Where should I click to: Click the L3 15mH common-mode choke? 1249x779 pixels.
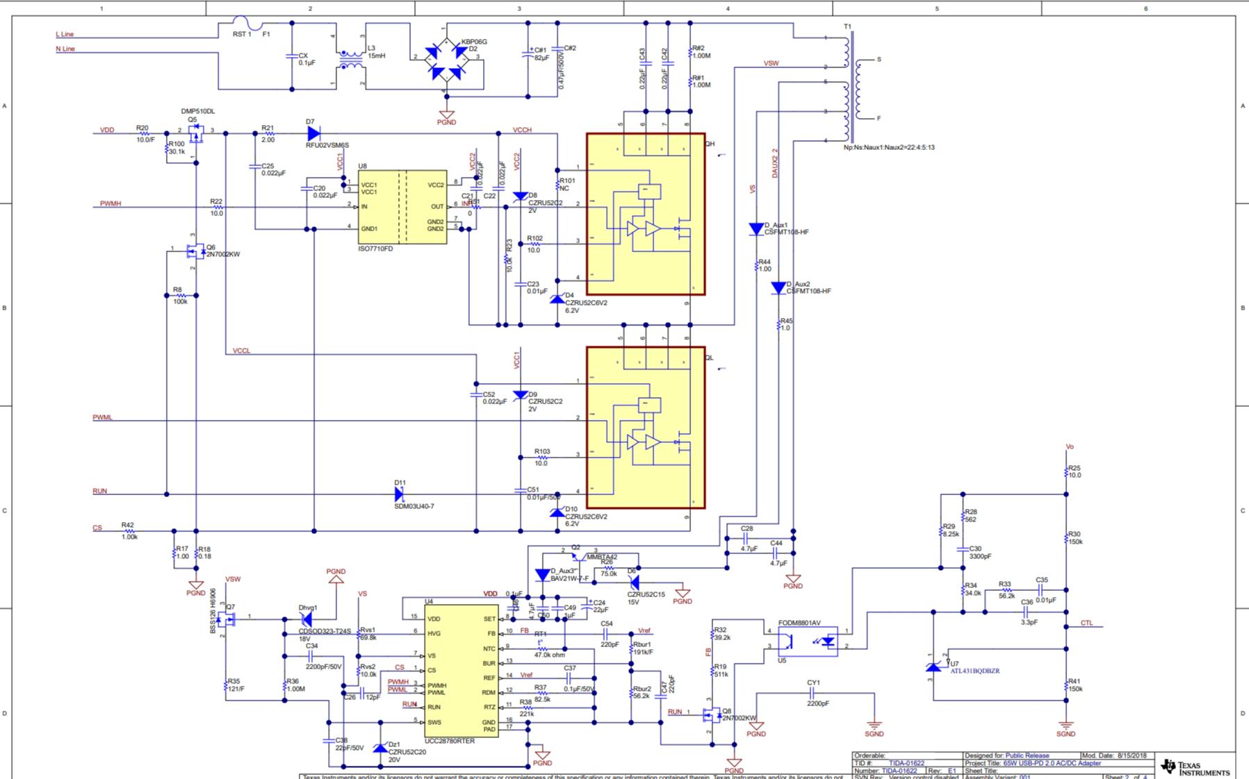[x=351, y=60]
